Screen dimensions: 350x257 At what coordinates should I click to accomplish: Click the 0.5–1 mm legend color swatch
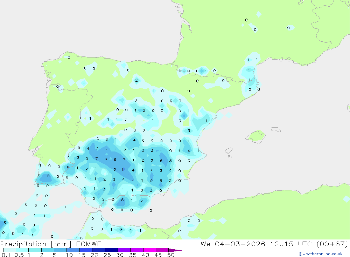click(22, 250)
